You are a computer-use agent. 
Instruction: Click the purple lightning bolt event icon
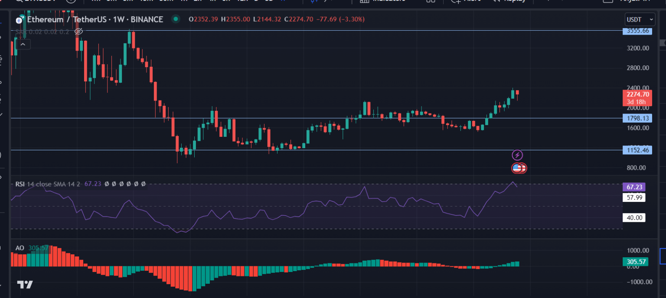[517, 155]
